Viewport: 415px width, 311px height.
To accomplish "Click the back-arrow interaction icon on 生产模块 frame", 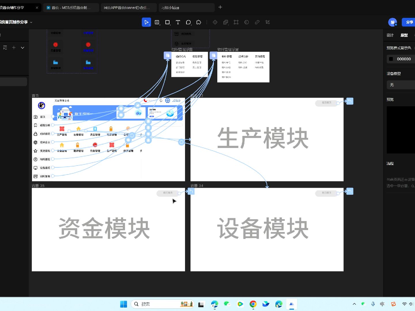I will (350, 101).
